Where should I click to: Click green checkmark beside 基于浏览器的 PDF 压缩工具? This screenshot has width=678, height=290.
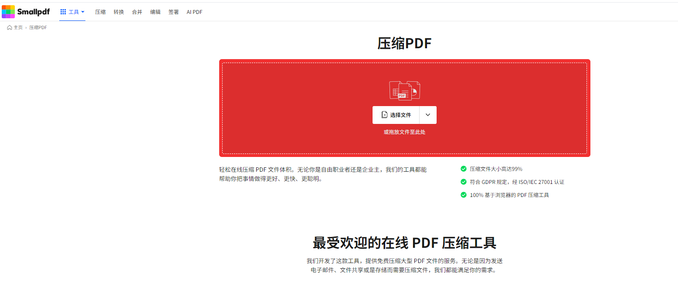click(x=464, y=195)
